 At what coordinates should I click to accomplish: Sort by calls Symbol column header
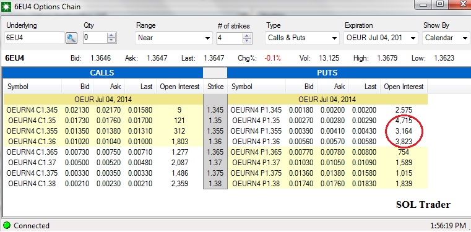32,87
